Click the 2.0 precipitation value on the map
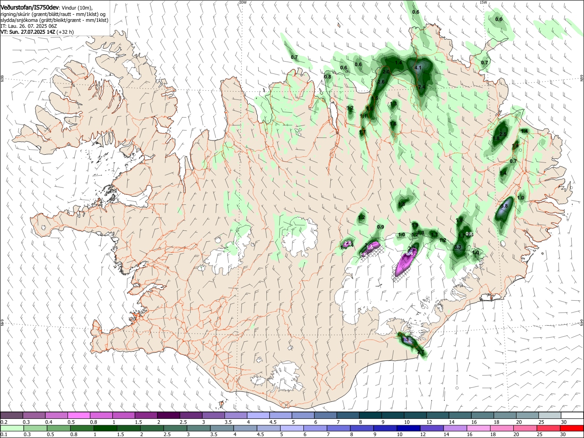Screen dimensions: 584x438 pos(386,72)
